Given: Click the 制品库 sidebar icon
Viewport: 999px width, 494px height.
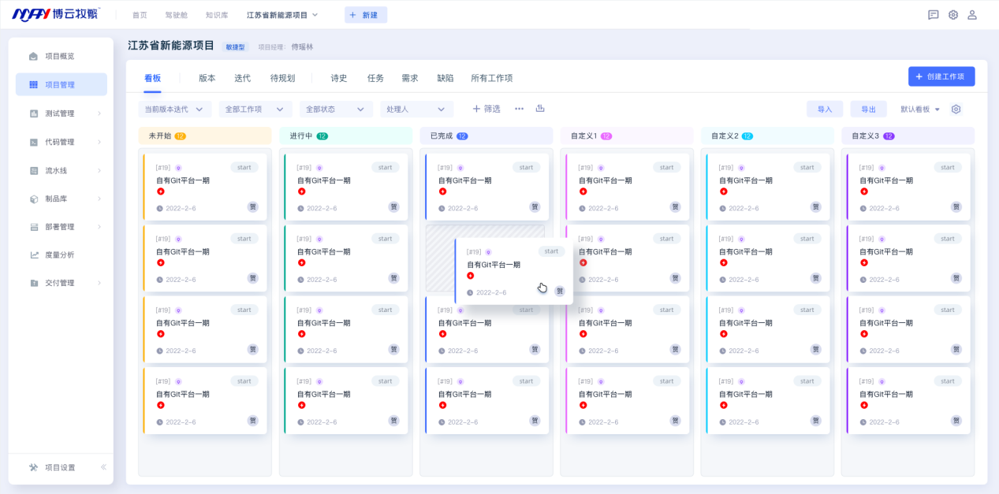Looking at the screenshot, I should (x=33, y=199).
